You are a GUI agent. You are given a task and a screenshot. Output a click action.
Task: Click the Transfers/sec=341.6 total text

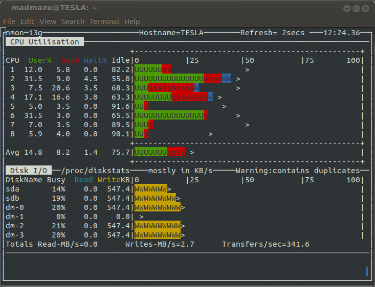266,245
